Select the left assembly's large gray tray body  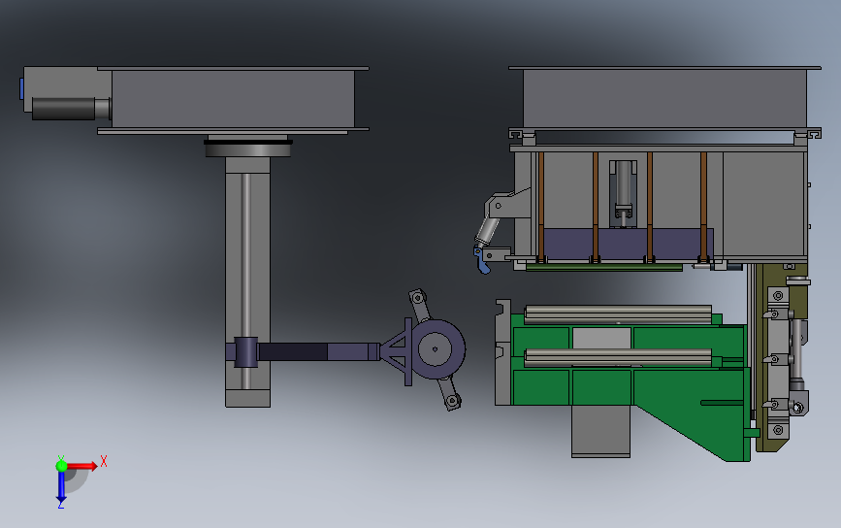[x=233, y=99]
